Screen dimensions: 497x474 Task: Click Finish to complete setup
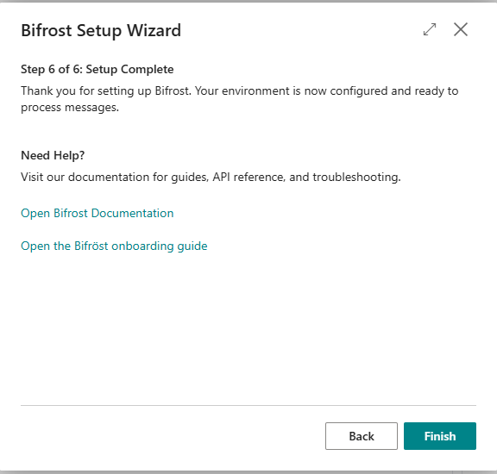pyautogui.click(x=440, y=436)
